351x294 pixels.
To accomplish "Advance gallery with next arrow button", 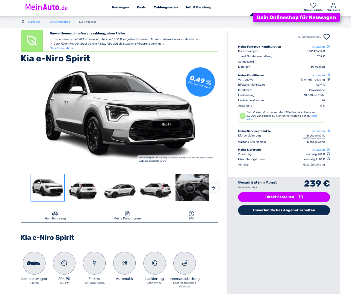I will click(x=214, y=188).
